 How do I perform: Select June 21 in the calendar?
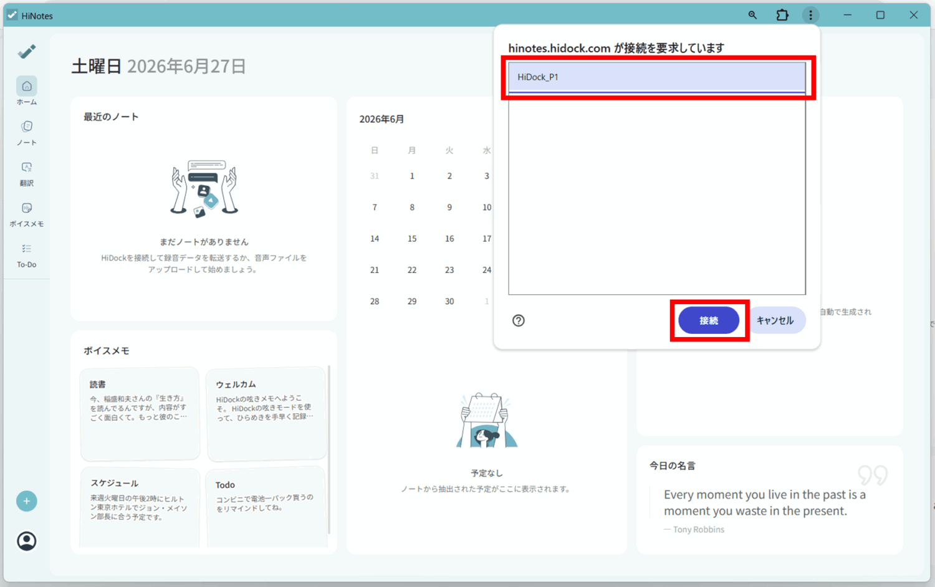click(x=375, y=270)
